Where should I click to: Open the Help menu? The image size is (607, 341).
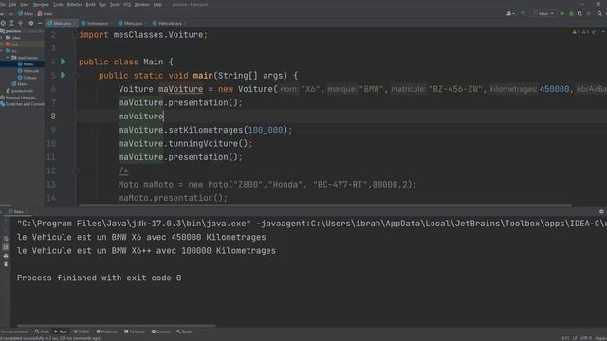pos(157,4)
